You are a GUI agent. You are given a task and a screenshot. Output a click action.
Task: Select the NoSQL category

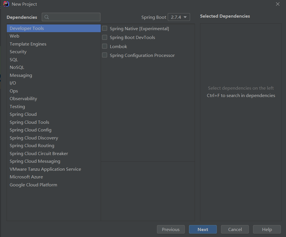point(54,67)
